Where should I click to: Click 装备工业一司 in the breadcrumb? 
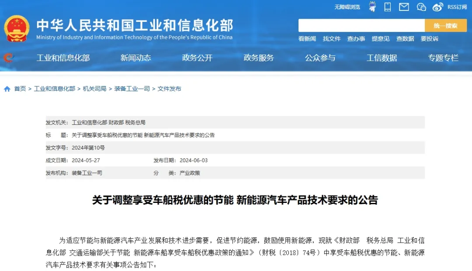[132, 89]
